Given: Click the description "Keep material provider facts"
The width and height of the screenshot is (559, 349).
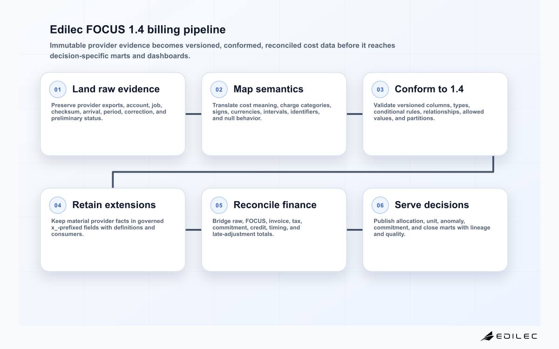Looking at the screenshot, I should [108, 228].
